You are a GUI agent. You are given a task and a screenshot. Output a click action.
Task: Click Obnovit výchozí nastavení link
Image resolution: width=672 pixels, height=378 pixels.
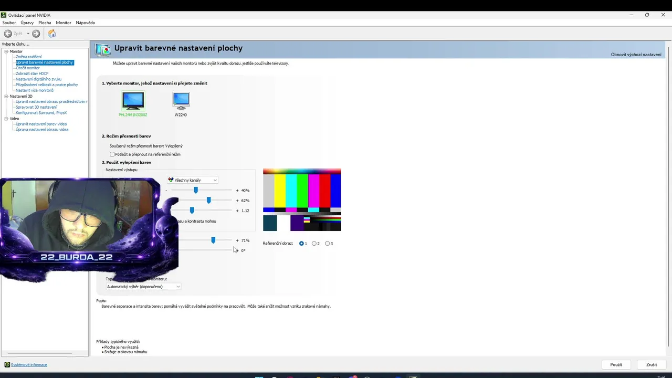tap(636, 55)
